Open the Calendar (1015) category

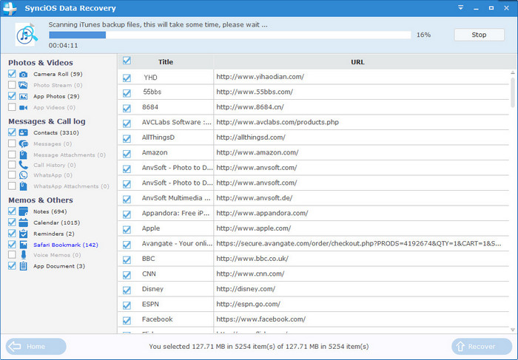point(56,223)
